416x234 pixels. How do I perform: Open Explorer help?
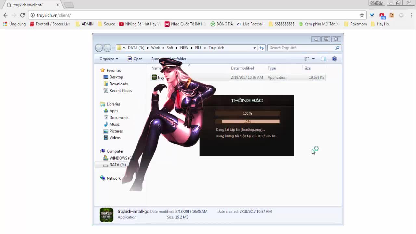click(334, 59)
